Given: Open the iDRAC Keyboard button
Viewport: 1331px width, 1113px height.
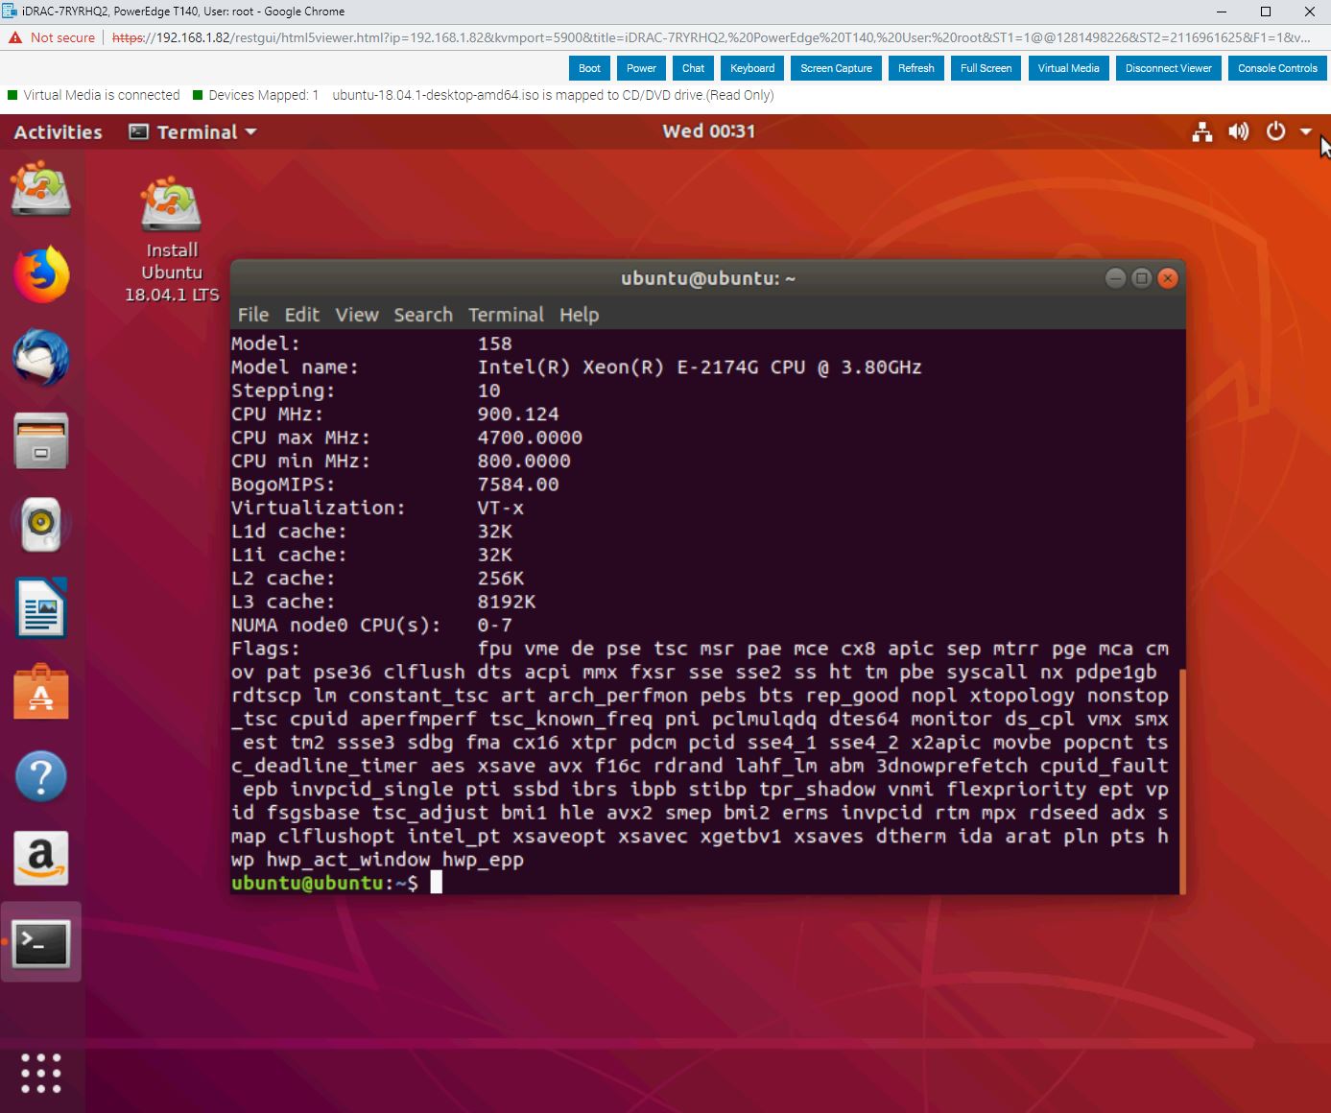Looking at the screenshot, I should [752, 68].
